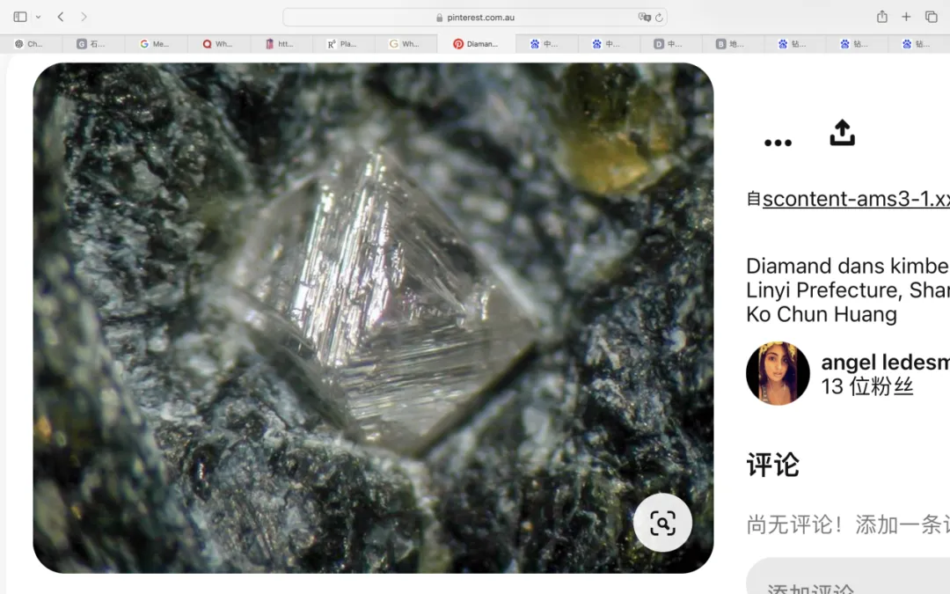
Task: Open the pin's three-dot more options
Action: click(778, 143)
